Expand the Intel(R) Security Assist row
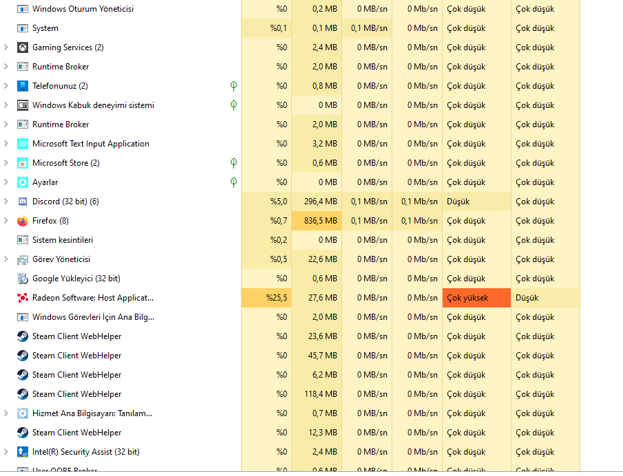Viewport: 623px width, 476px height. pos(6,452)
